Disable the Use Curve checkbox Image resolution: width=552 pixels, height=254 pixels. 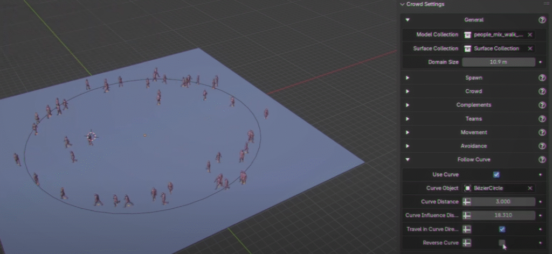(496, 174)
